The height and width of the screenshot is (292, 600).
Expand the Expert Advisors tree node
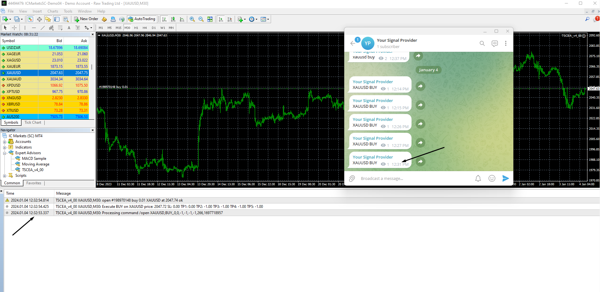click(x=5, y=153)
